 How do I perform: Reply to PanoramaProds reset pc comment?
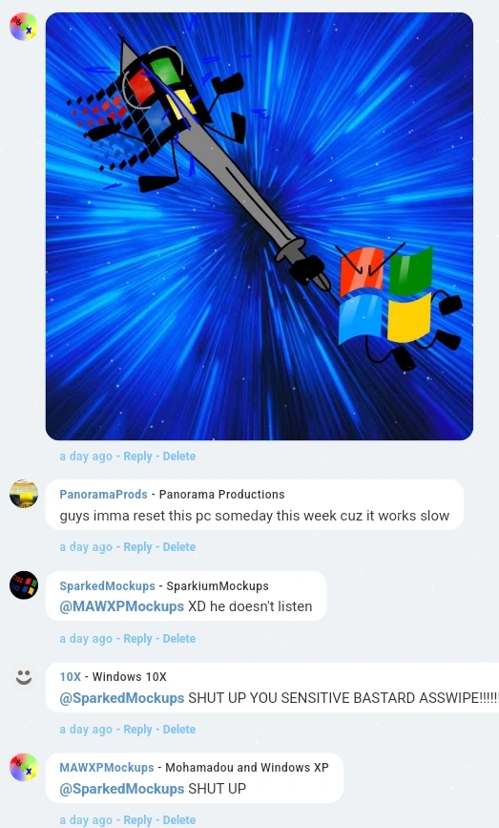pos(137,547)
